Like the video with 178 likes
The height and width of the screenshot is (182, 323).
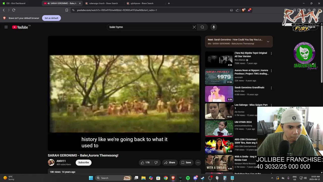click(145, 163)
